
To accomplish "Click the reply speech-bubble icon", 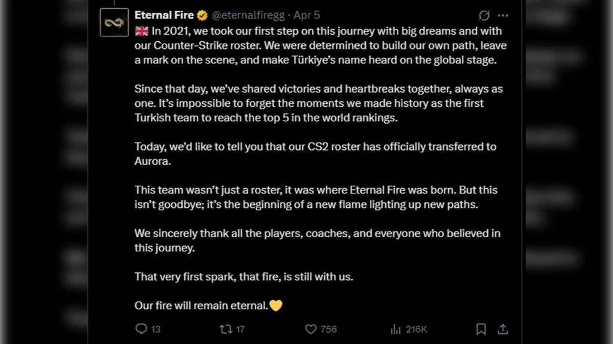I will point(141,329).
